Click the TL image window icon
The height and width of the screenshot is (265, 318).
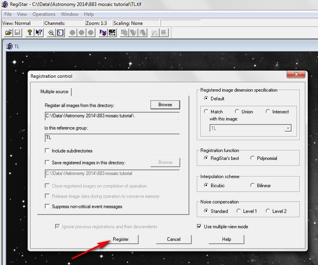tap(10, 46)
